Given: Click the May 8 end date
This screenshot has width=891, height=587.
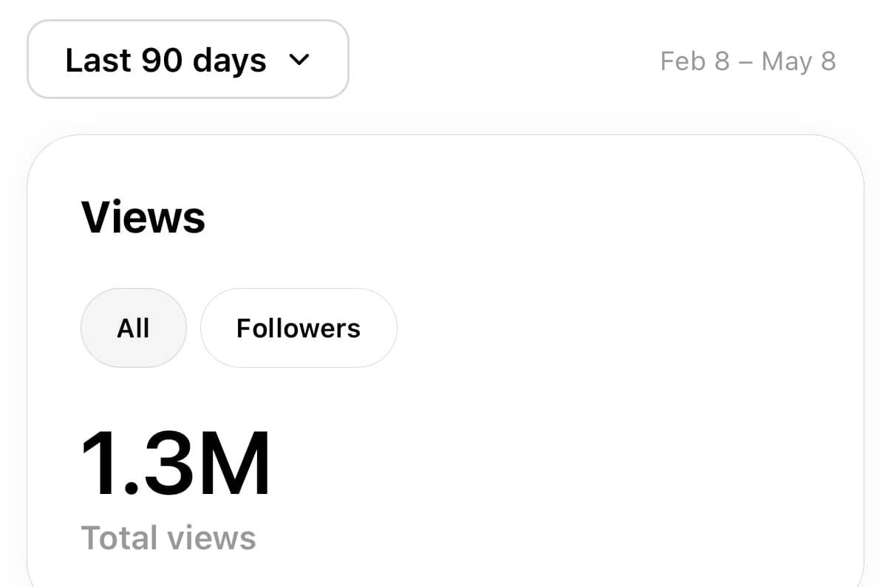Looking at the screenshot, I should (x=799, y=61).
